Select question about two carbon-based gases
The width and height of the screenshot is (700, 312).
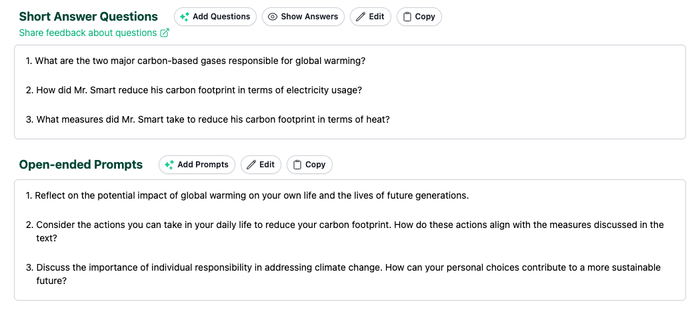click(x=195, y=61)
